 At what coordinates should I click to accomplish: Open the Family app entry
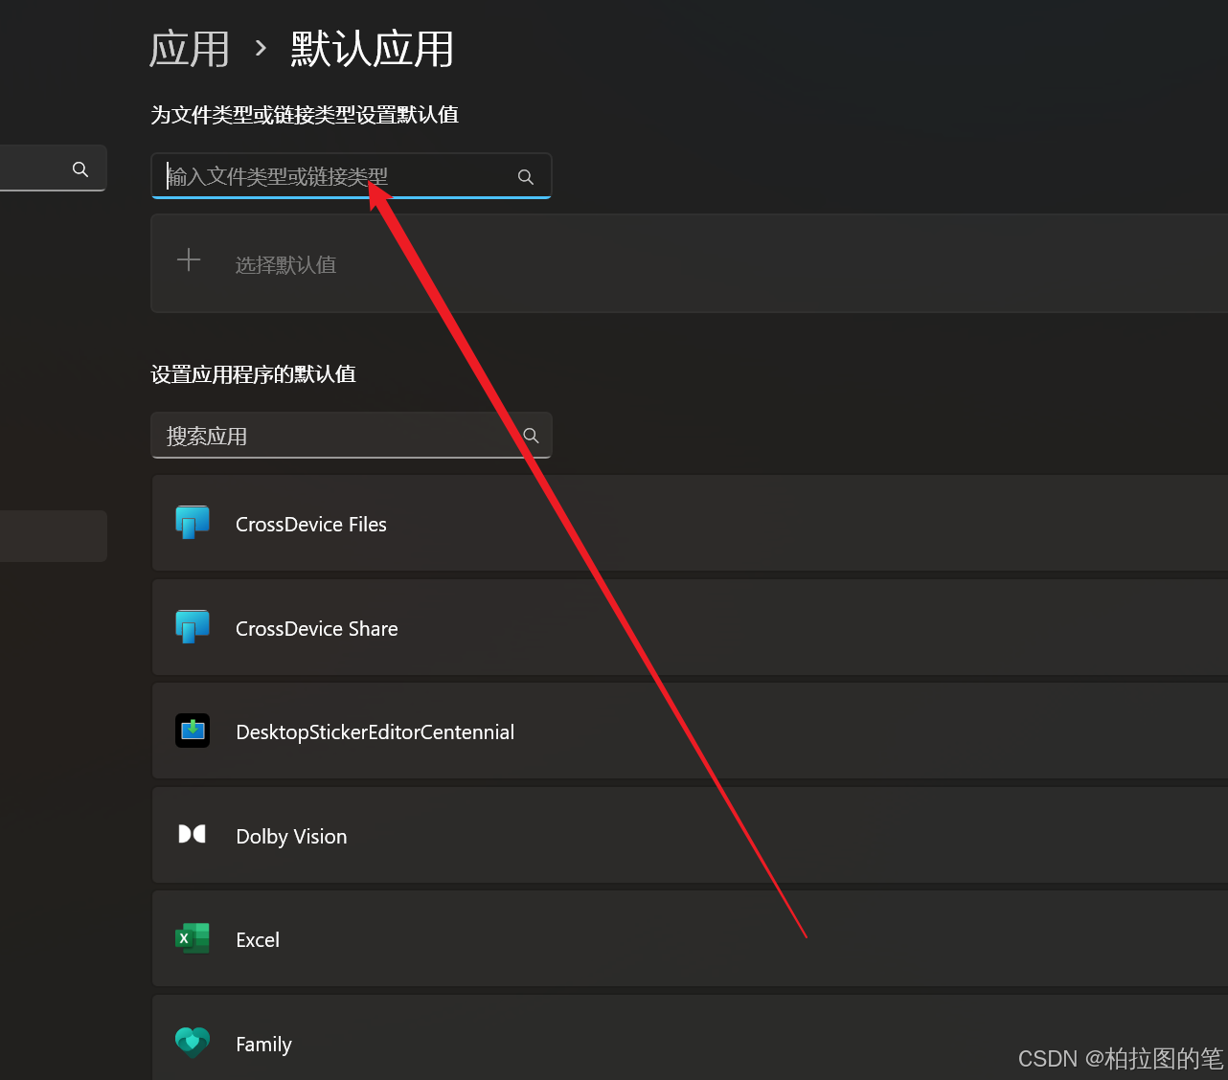coord(690,1038)
